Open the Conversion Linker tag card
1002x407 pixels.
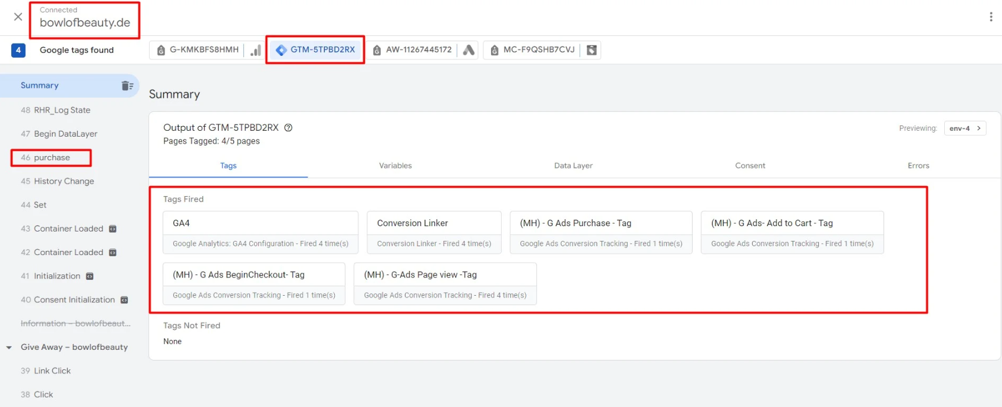coord(434,232)
